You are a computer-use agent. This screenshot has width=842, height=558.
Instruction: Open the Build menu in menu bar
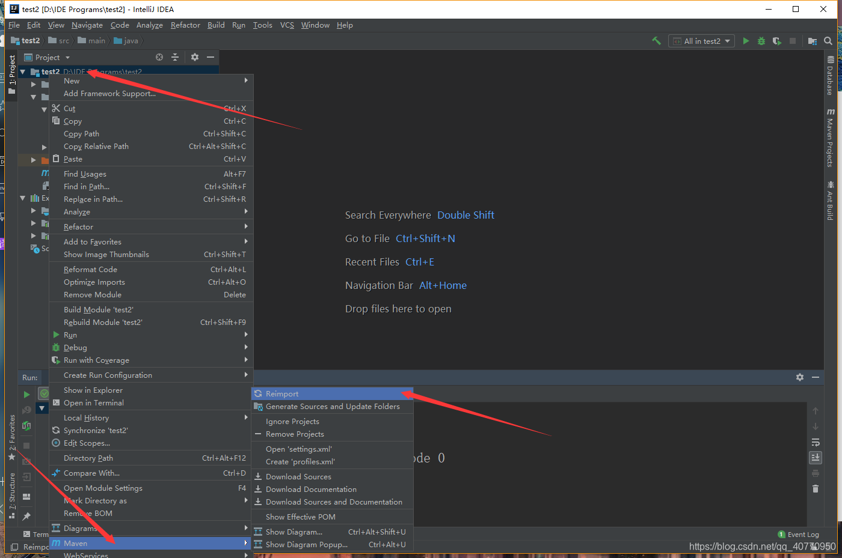coord(216,25)
